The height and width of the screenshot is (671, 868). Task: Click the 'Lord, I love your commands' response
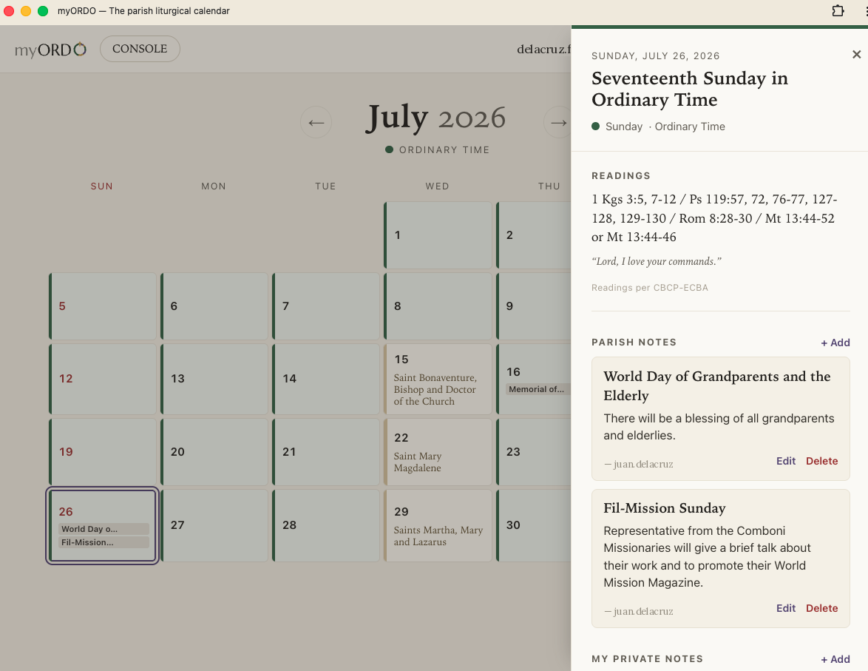(x=656, y=262)
